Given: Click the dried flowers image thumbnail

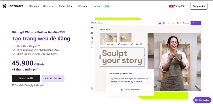Looking at the screenshot, I should [x=125, y=38].
